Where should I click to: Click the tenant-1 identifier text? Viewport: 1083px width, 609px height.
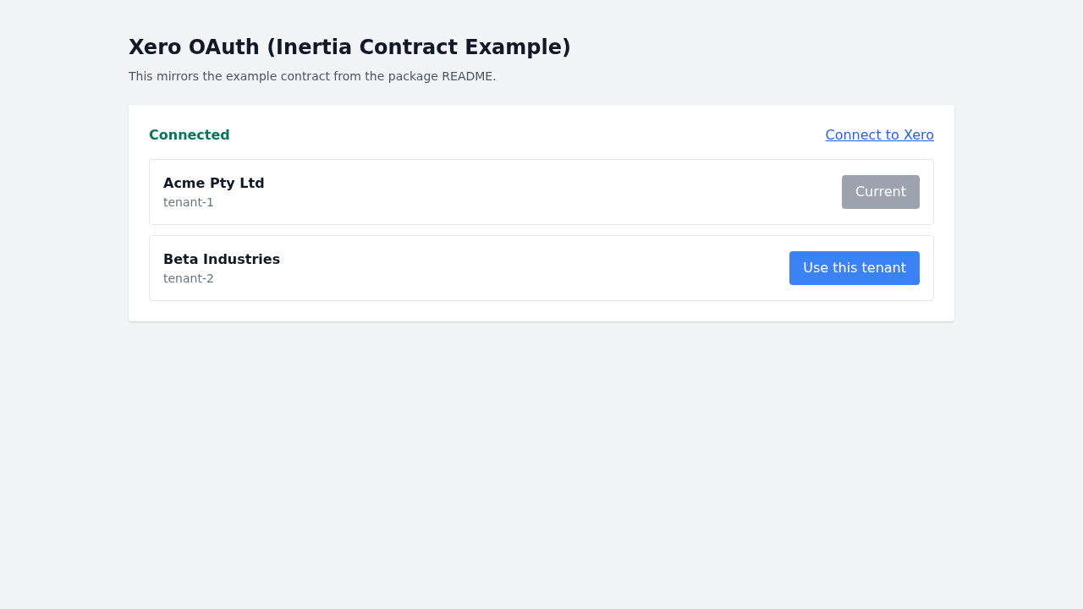(x=188, y=201)
